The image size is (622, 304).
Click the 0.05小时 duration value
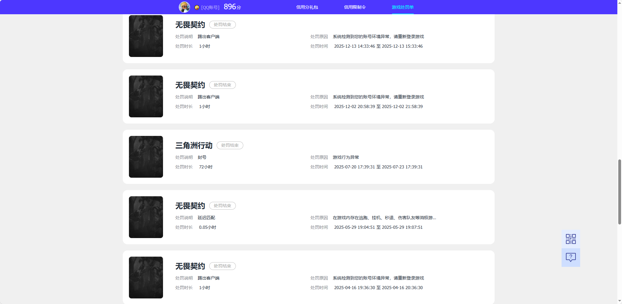click(208, 227)
